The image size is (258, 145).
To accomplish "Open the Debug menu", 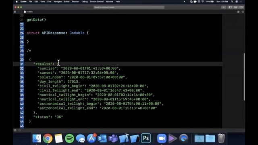I will [85, 2].
